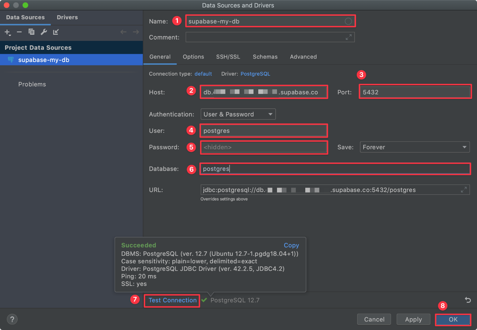The width and height of the screenshot is (477, 330).
Task: Click the Cancel button
Action: click(x=374, y=319)
